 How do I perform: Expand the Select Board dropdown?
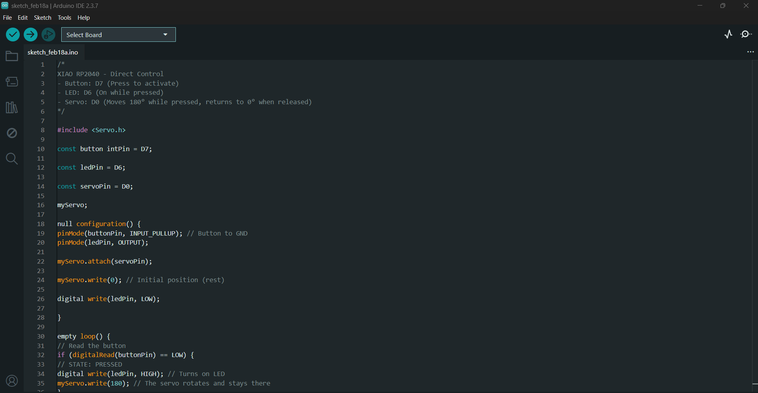pyautogui.click(x=118, y=35)
